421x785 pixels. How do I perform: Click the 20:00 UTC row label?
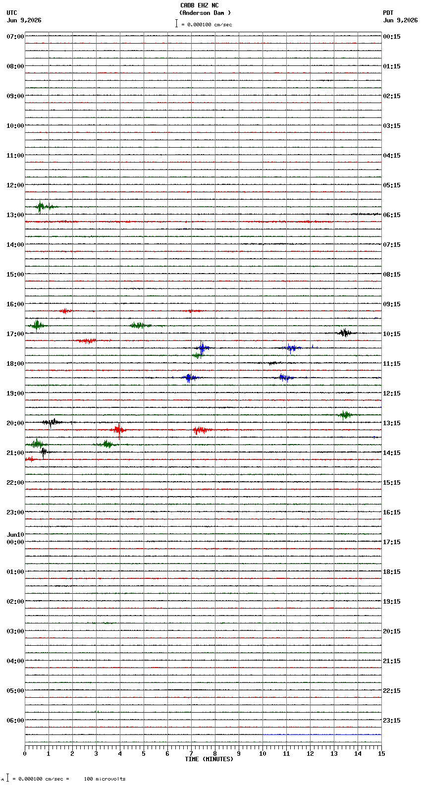15,423
